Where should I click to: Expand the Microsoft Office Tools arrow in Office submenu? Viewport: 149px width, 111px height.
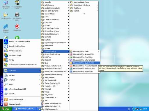(x=99, y=51)
